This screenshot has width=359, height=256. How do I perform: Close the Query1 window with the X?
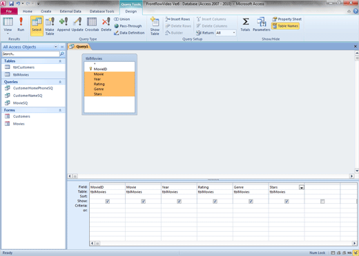[x=356, y=46]
